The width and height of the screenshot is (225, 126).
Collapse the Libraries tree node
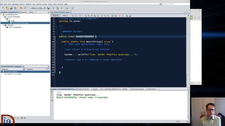4,25
